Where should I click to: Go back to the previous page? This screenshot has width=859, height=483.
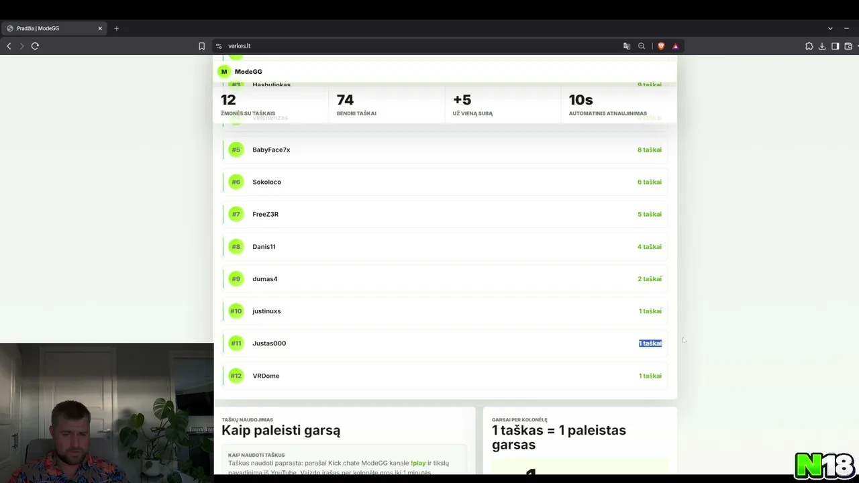9,46
